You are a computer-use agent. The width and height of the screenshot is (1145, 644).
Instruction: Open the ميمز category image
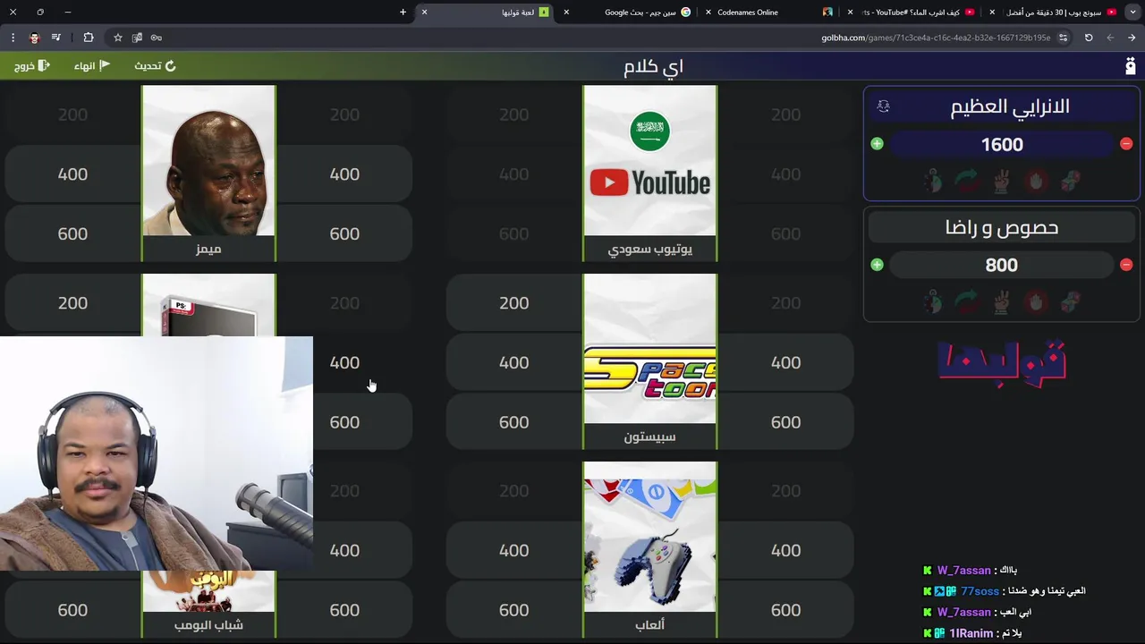click(208, 161)
